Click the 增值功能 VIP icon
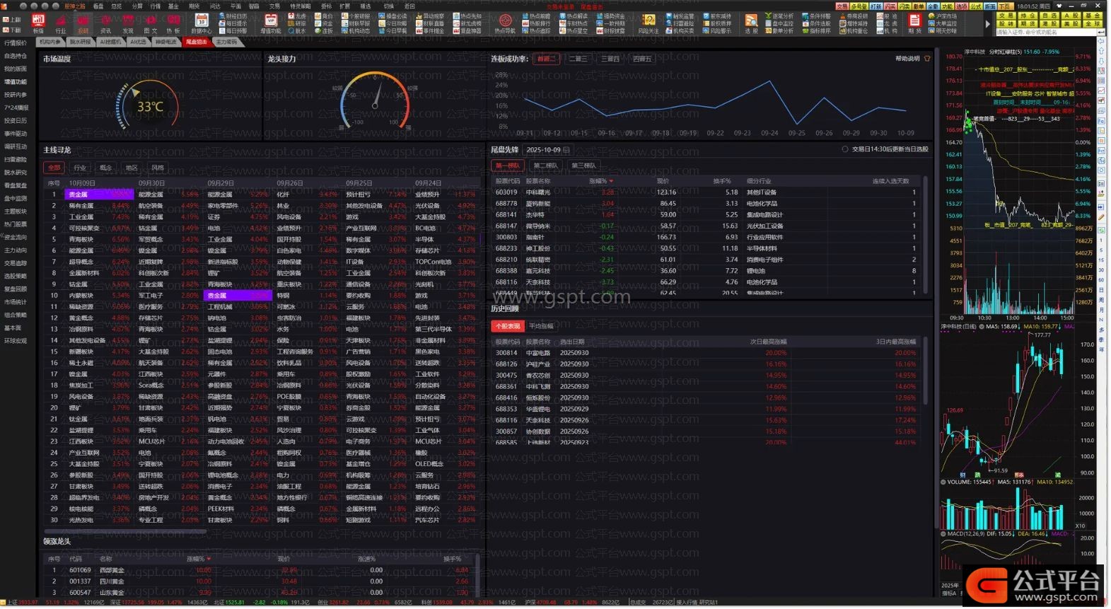The height and width of the screenshot is (609, 1111). (270, 20)
